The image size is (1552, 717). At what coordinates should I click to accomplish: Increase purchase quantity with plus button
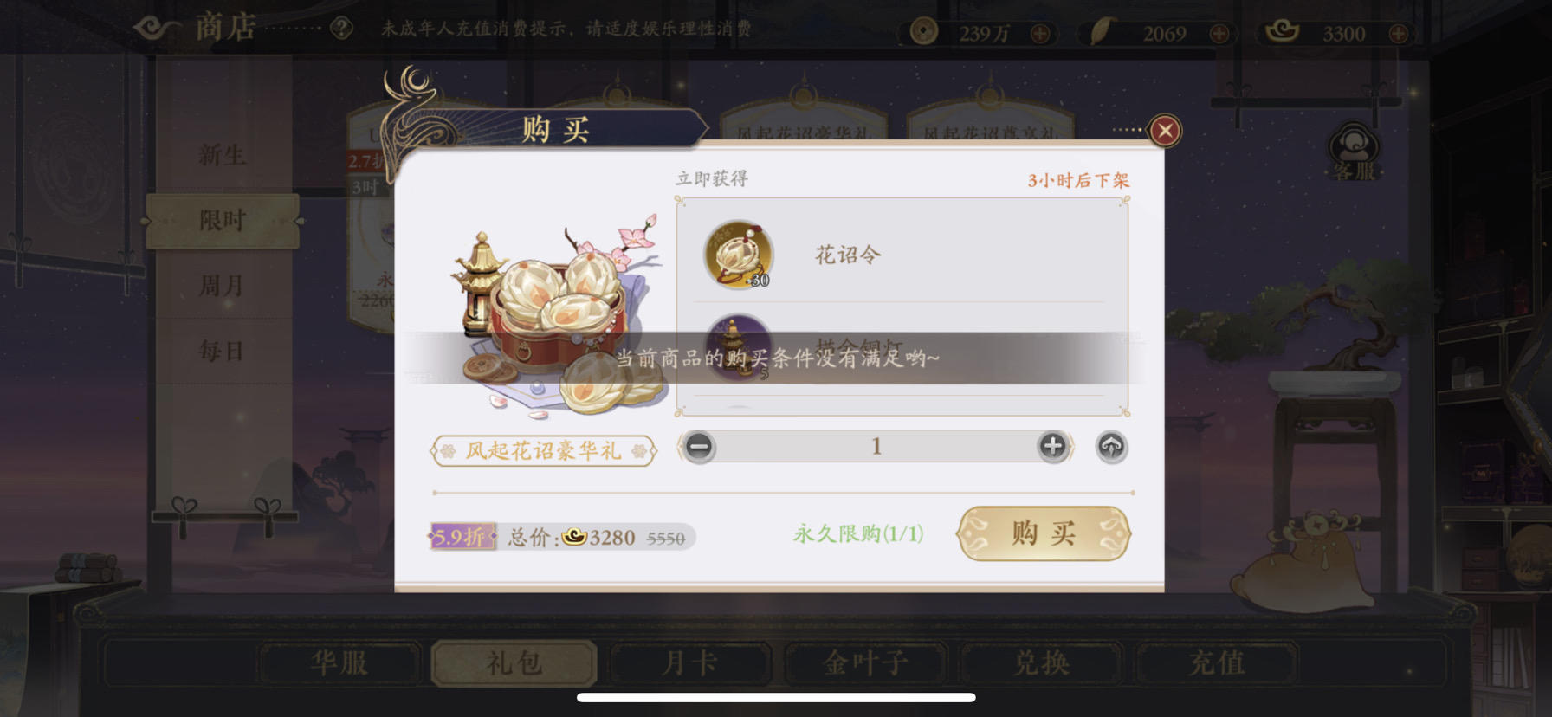(x=1052, y=447)
